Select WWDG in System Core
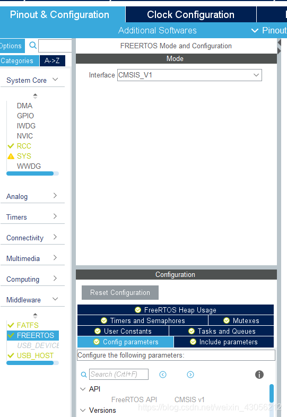 (29, 166)
